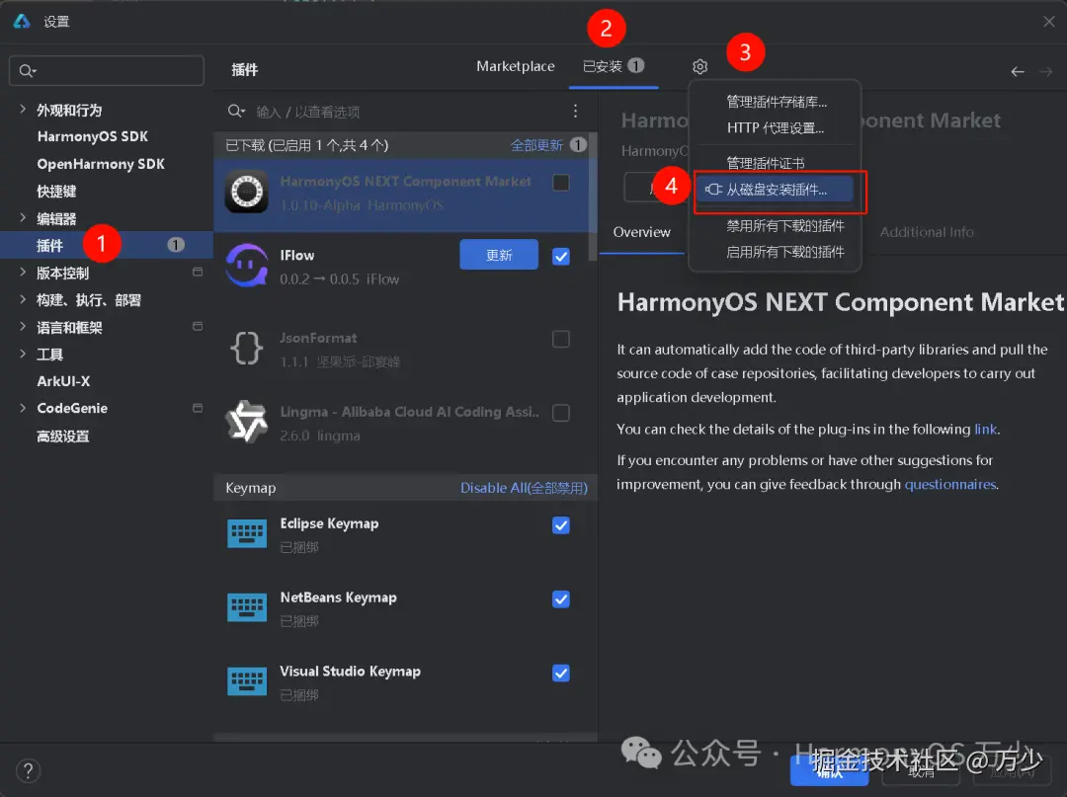1067x797 pixels.
Task: Select HarmonyOS SDK settings item
Action: [x=92, y=136]
